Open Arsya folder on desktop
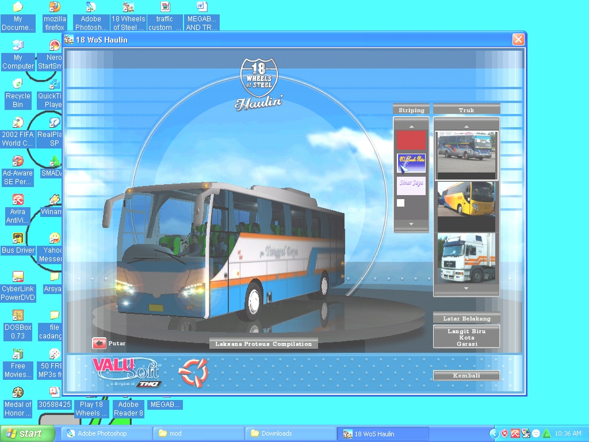The image size is (589, 442). (52, 283)
